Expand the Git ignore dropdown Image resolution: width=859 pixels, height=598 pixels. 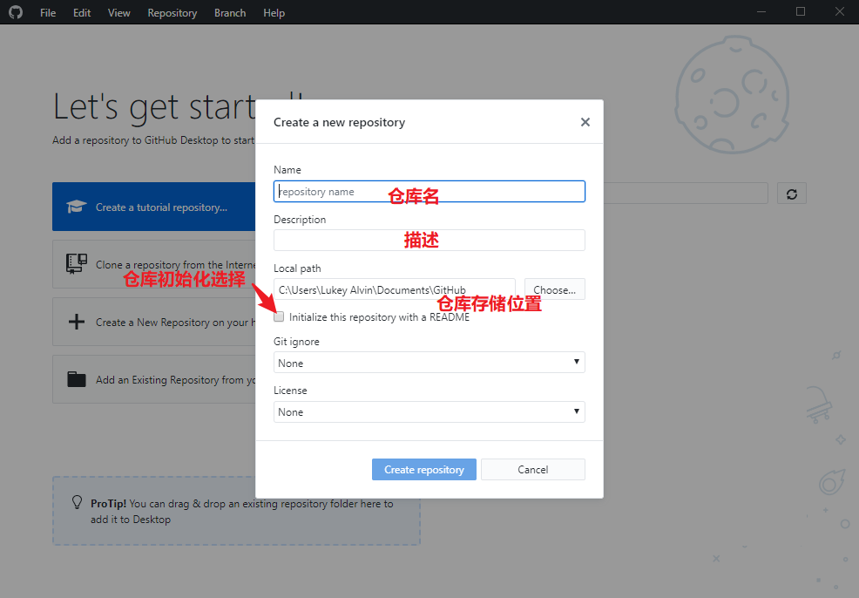point(429,363)
